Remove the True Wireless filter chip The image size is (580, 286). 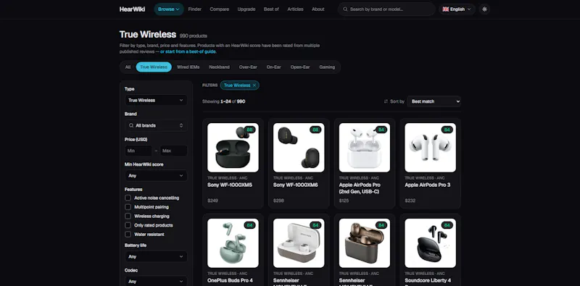(254, 85)
